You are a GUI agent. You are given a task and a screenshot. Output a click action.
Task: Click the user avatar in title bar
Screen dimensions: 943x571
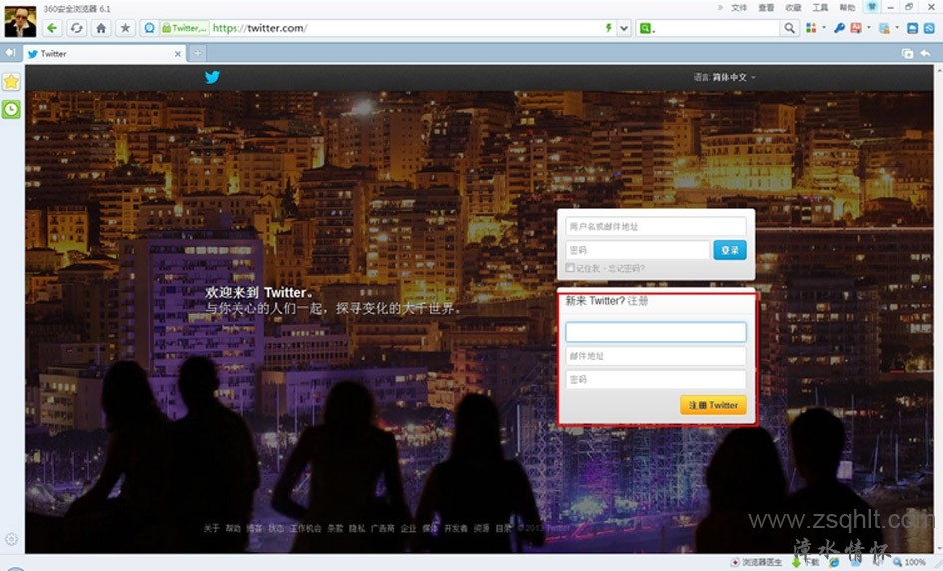(20, 21)
